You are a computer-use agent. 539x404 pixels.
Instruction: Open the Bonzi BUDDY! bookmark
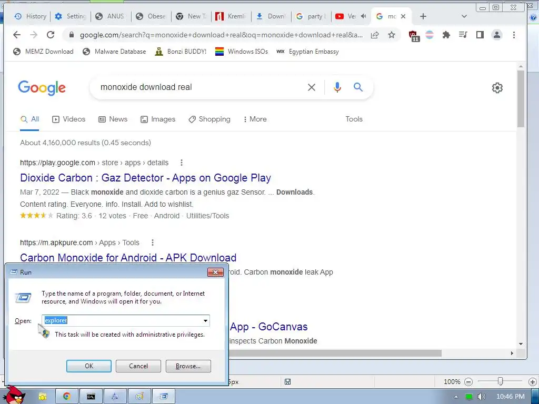tap(181, 52)
